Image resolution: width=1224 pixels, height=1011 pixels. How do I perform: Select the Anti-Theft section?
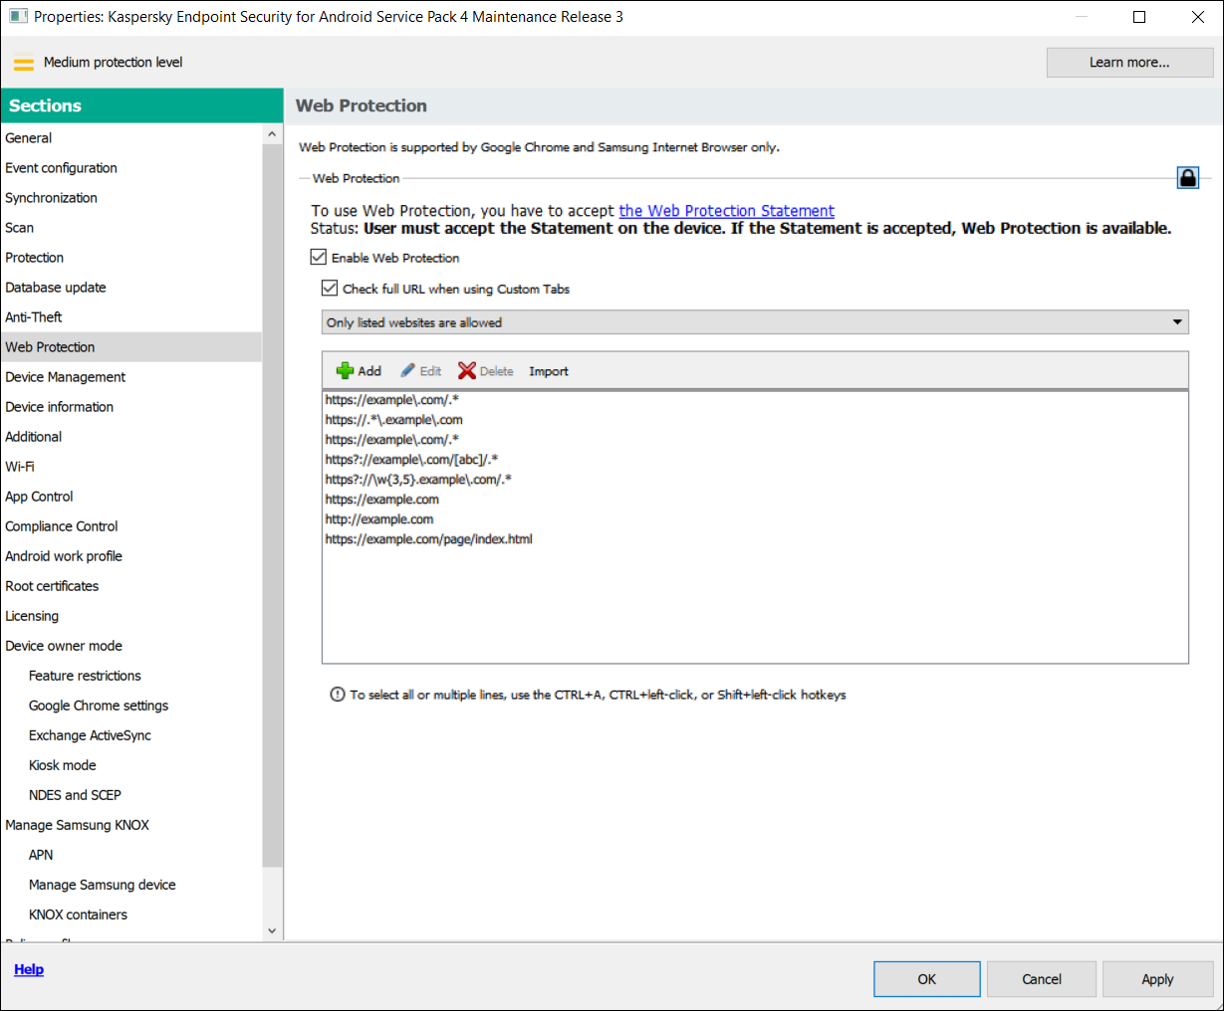coord(33,316)
